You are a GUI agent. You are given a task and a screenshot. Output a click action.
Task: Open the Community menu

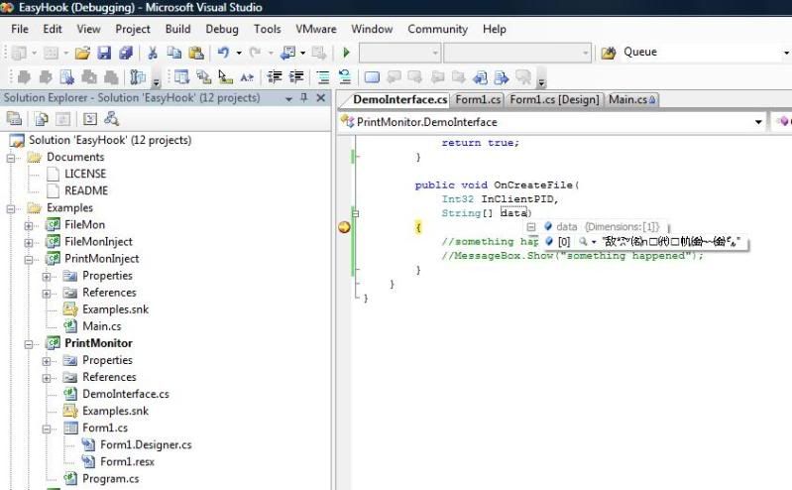coord(437,29)
